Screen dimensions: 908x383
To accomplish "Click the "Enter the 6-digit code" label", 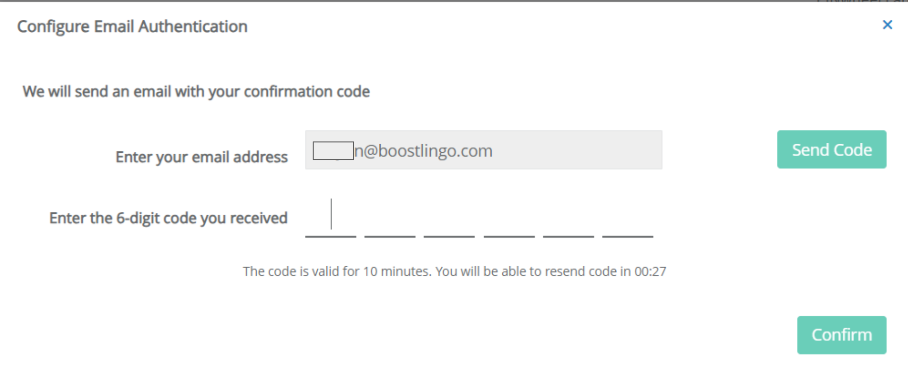I will (x=168, y=218).
